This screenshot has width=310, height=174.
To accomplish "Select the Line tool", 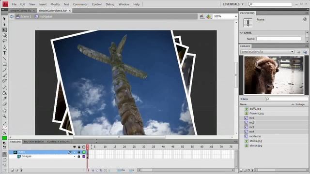I will coord(4,58).
